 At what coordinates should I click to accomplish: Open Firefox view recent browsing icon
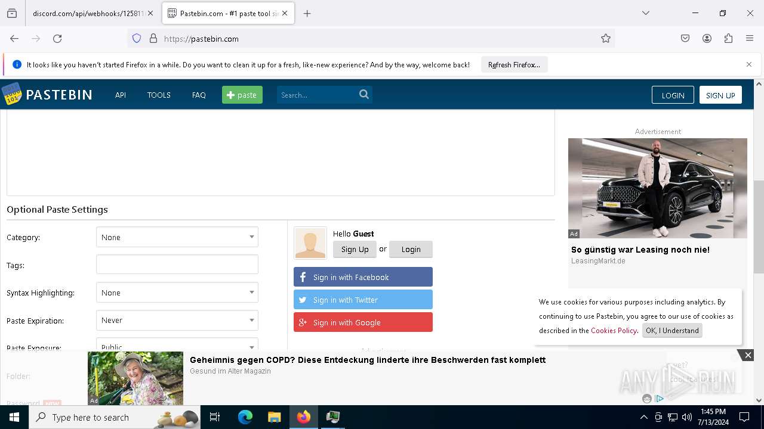tap(11, 13)
